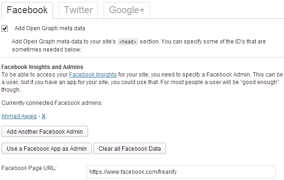This screenshot has height=180, width=284.
Task: Remove admin Ahmad Awais via the X link
Action: click(x=44, y=116)
